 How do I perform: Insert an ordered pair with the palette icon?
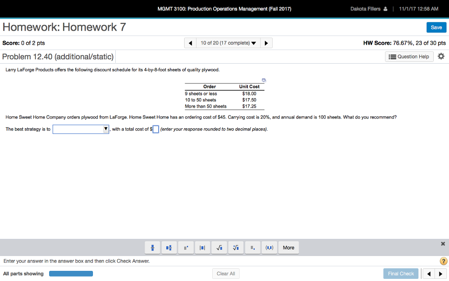click(x=269, y=247)
